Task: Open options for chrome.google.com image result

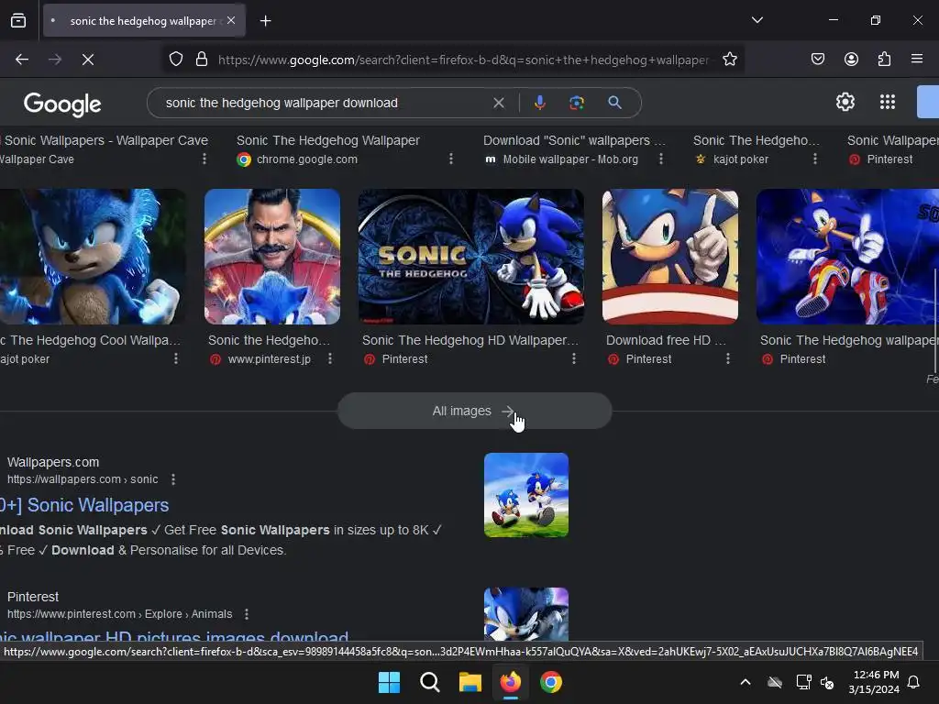Action: tap(451, 159)
